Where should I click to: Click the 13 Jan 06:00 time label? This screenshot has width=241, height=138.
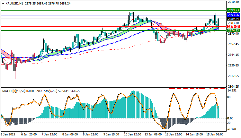pyautogui.click(x=153, y=134)
